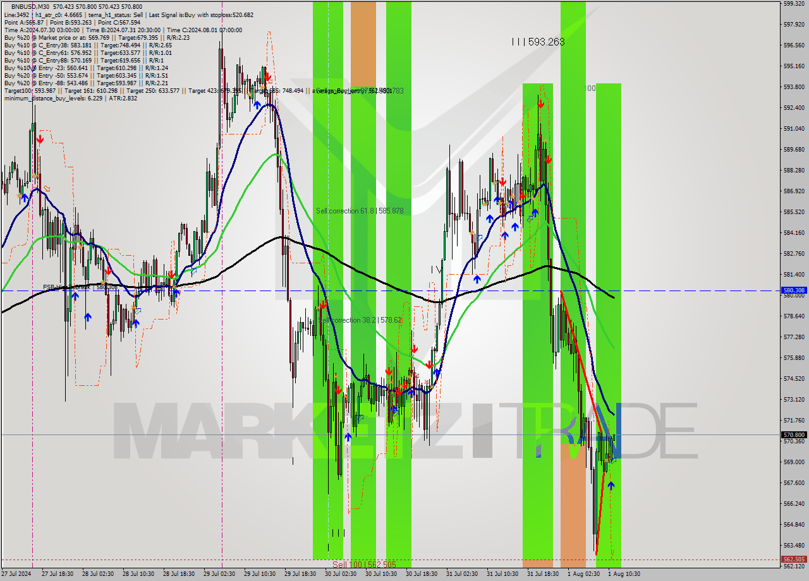This screenshot has height=581, width=809.
Task: Select the 'FSB-HighToBreak | 580.308' label
Action: coord(80,287)
